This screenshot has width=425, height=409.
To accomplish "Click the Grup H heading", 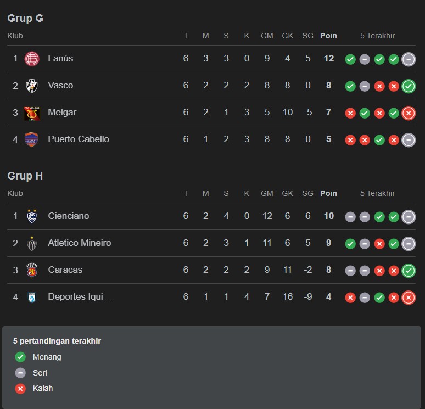I will (x=25, y=176).
